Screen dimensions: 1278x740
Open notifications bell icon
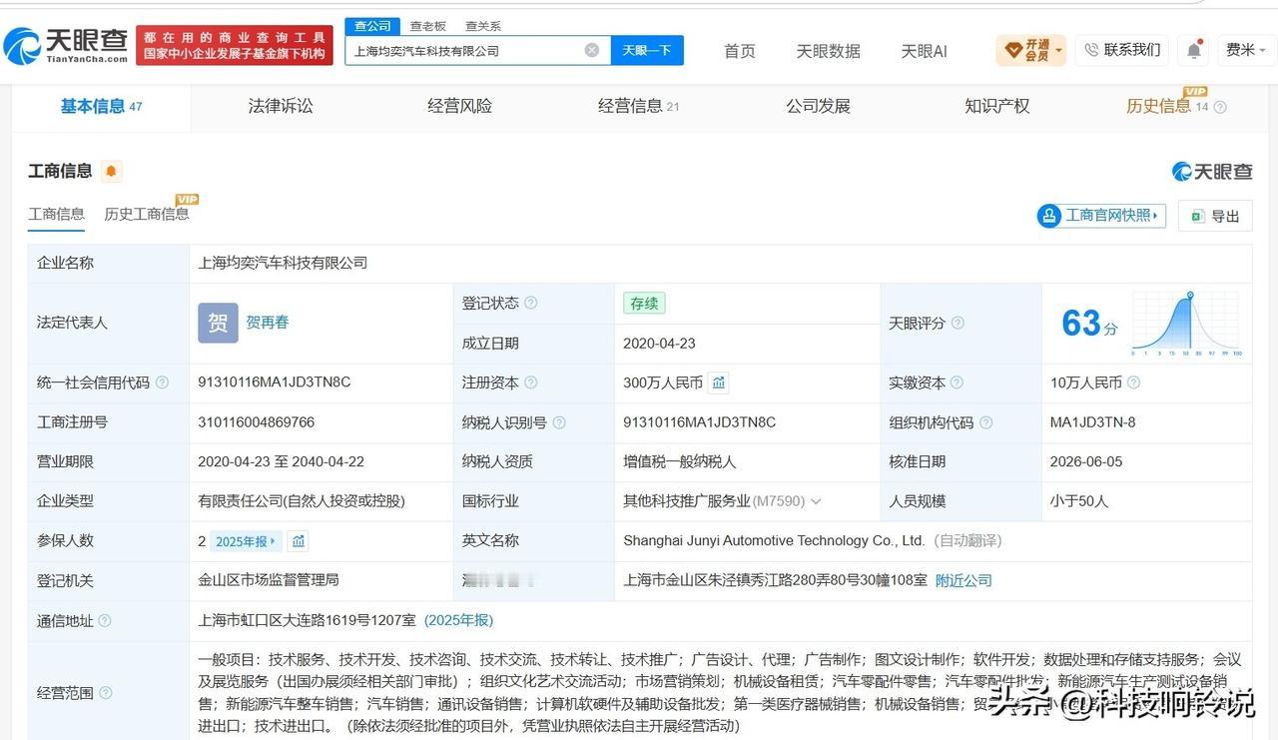click(1194, 50)
